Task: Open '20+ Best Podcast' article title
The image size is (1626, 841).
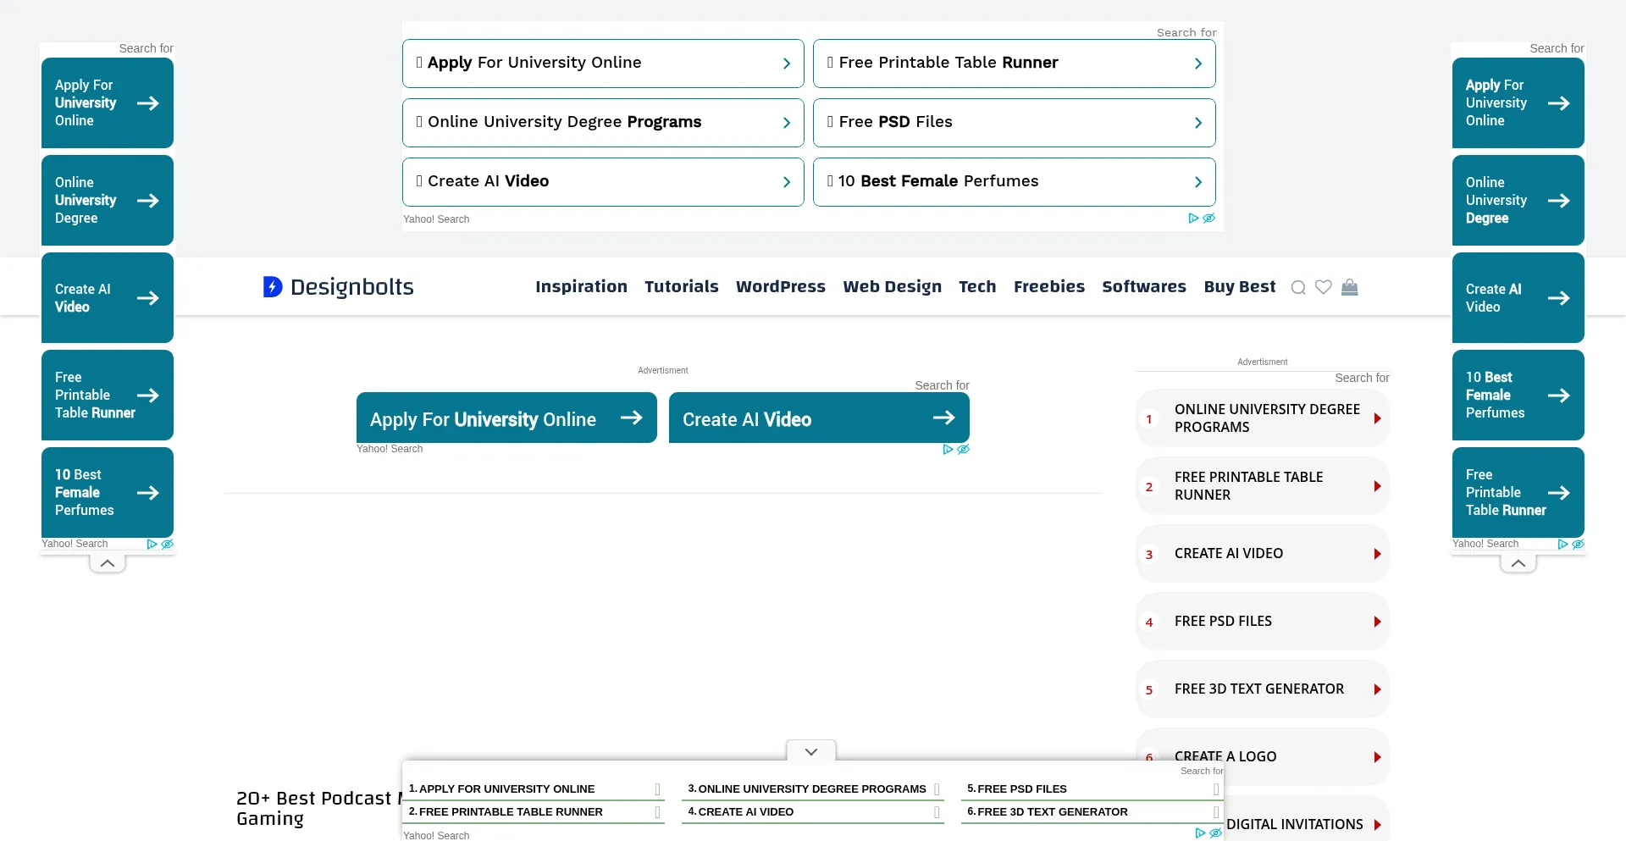Action: coord(315,799)
